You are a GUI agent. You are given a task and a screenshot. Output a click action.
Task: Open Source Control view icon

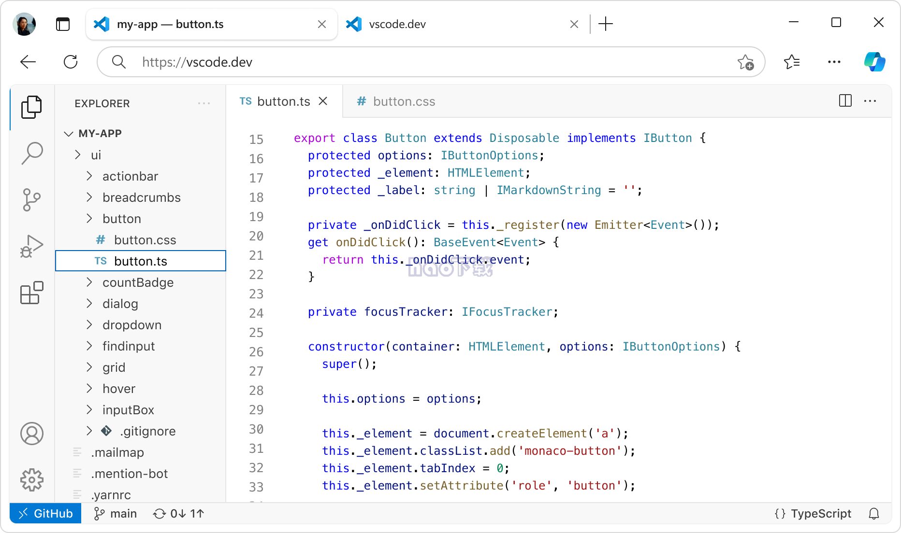[32, 199]
